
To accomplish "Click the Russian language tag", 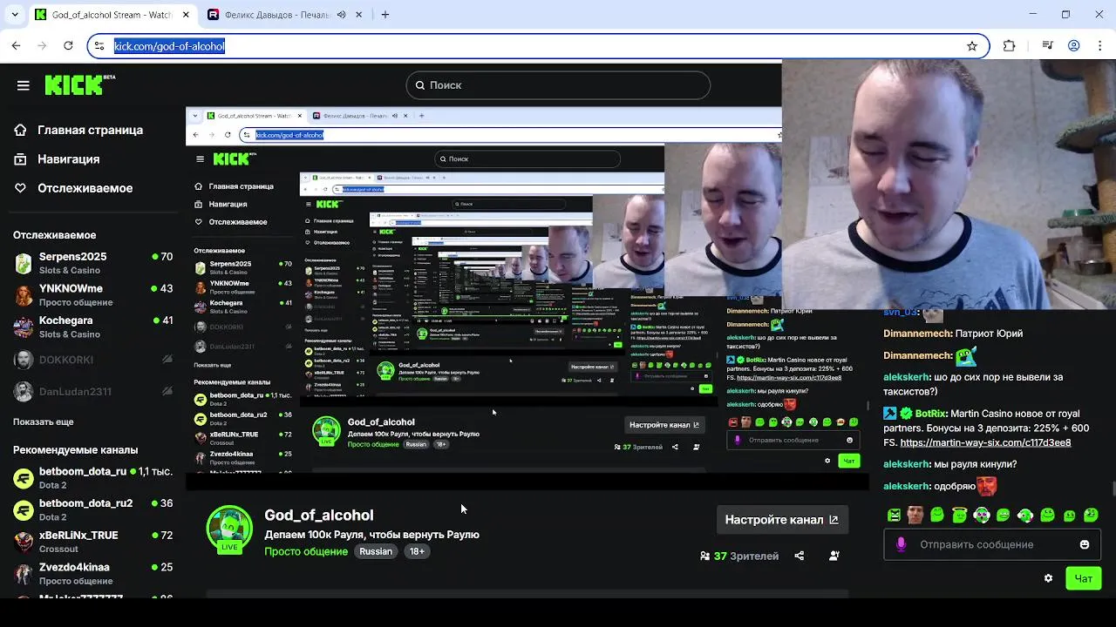I will (376, 551).
